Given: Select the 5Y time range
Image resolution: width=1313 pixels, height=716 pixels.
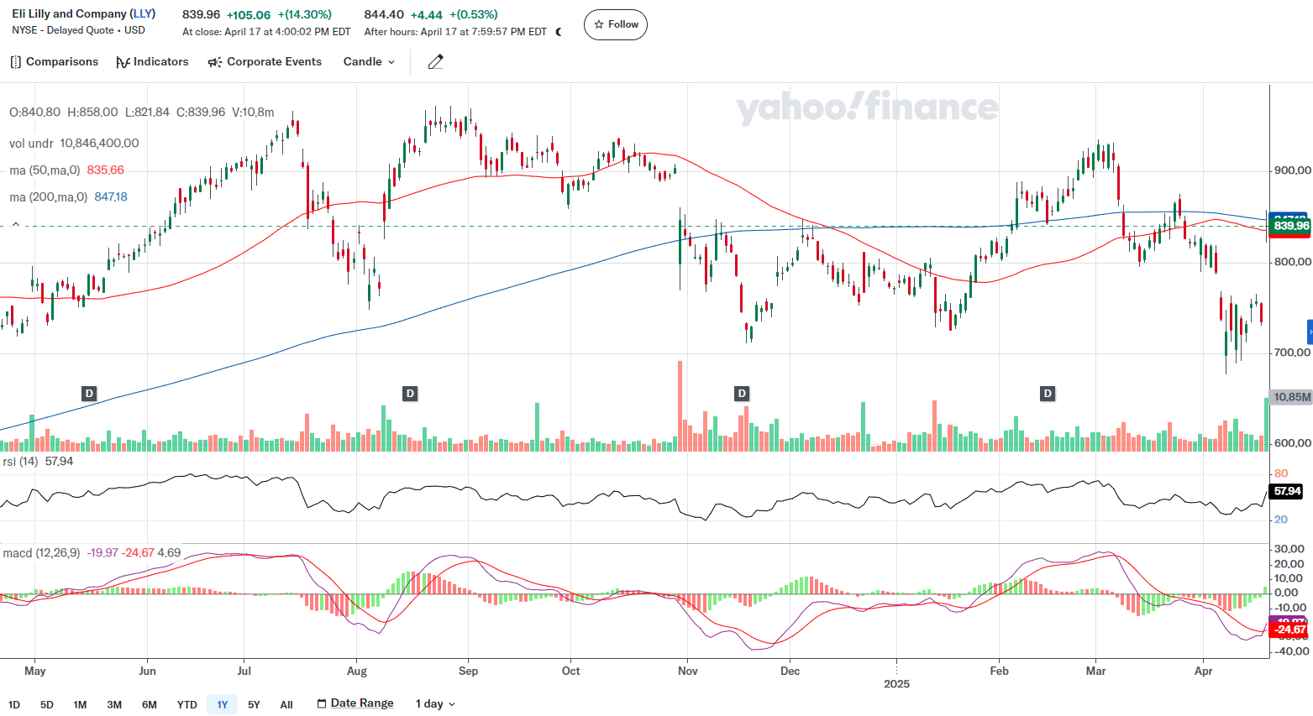Looking at the screenshot, I should [254, 704].
